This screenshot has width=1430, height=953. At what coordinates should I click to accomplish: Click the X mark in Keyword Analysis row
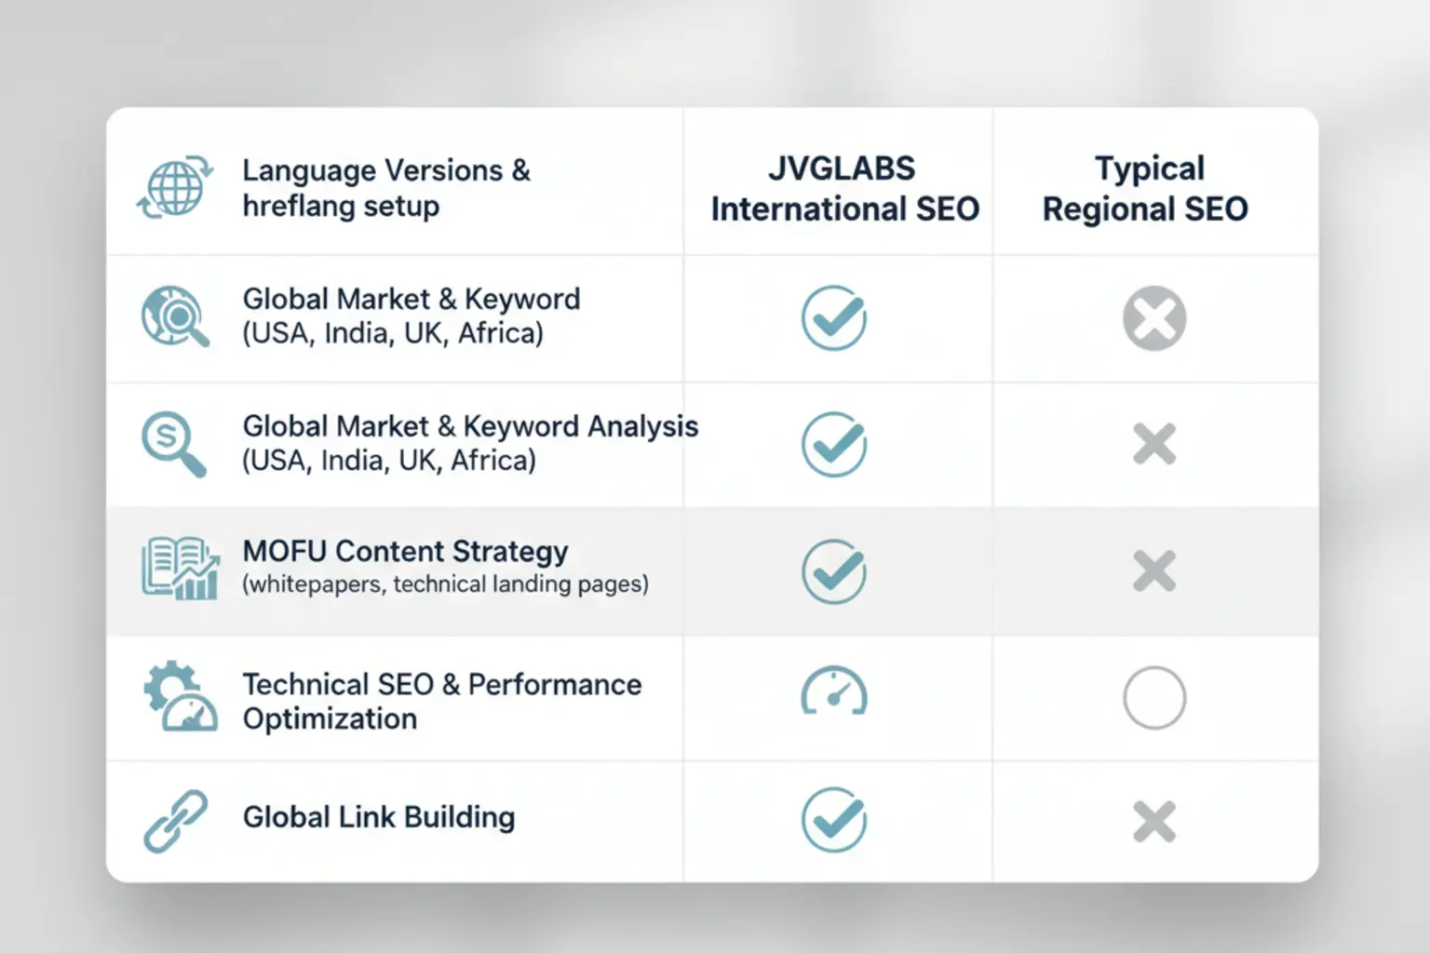[1154, 444]
